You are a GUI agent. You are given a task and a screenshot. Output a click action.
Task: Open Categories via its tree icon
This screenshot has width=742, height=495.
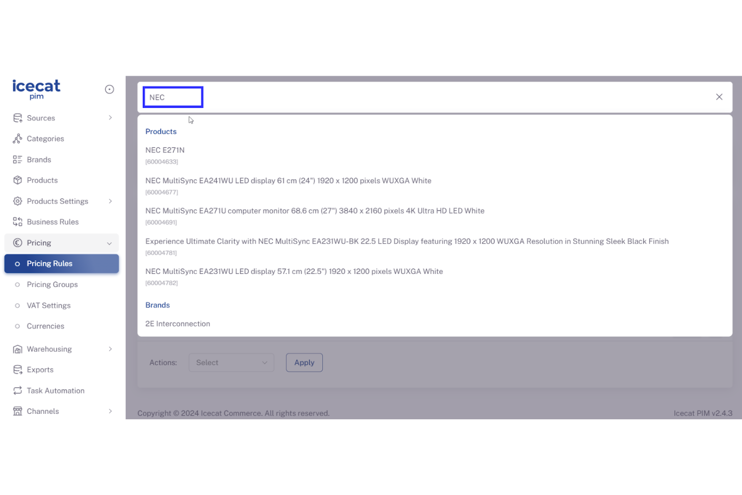coord(18,138)
